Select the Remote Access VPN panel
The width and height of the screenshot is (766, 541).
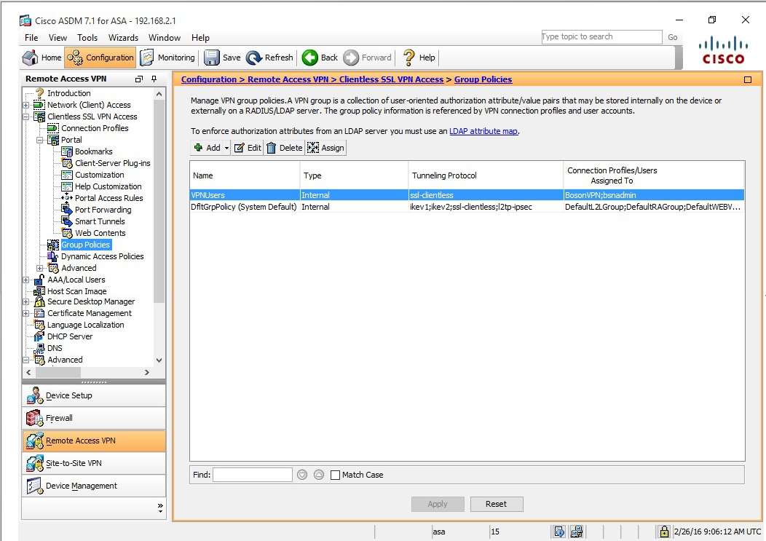pyautogui.click(x=94, y=441)
